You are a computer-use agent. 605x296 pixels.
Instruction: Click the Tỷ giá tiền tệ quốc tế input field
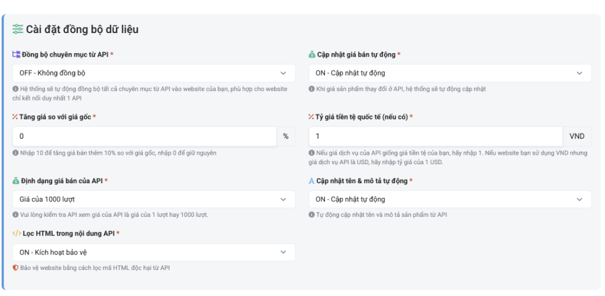435,136
